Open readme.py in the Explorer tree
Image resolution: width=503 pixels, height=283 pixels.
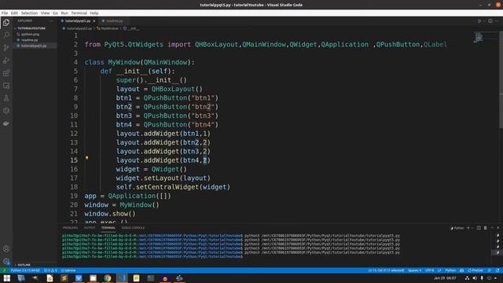coord(30,40)
